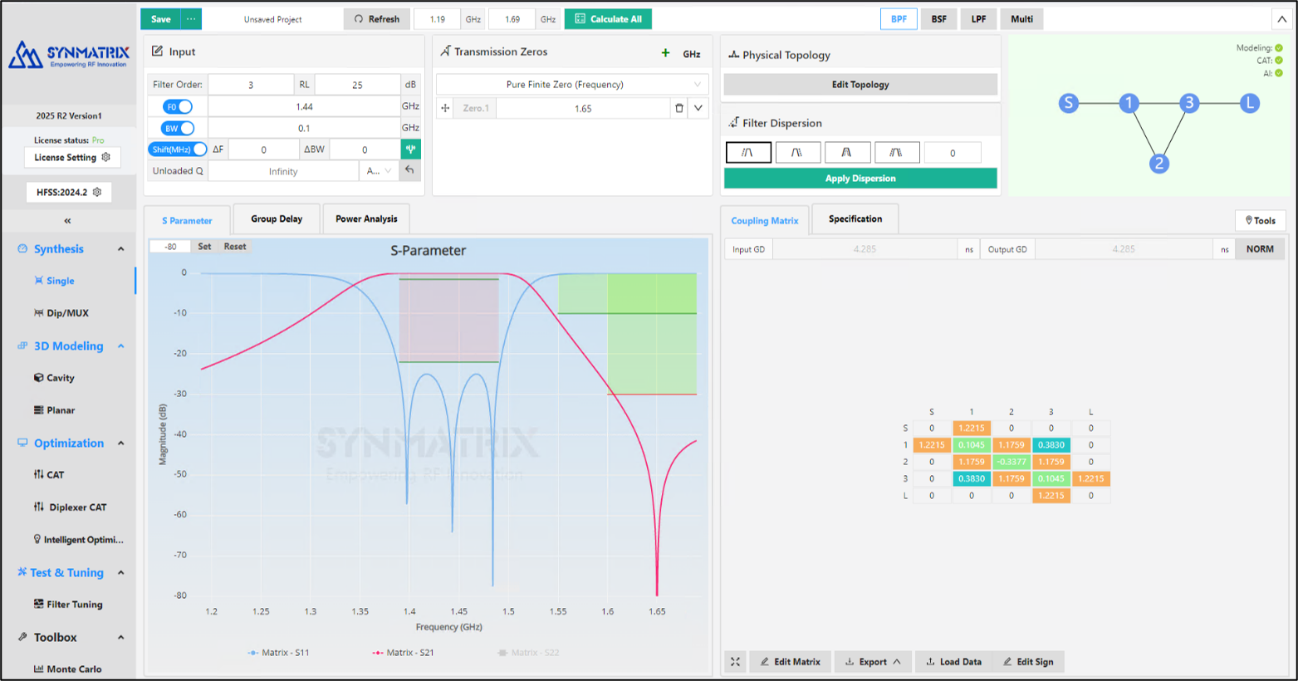Click the green tuning fork shift icon
The image size is (1298, 681).
tap(410, 149)
